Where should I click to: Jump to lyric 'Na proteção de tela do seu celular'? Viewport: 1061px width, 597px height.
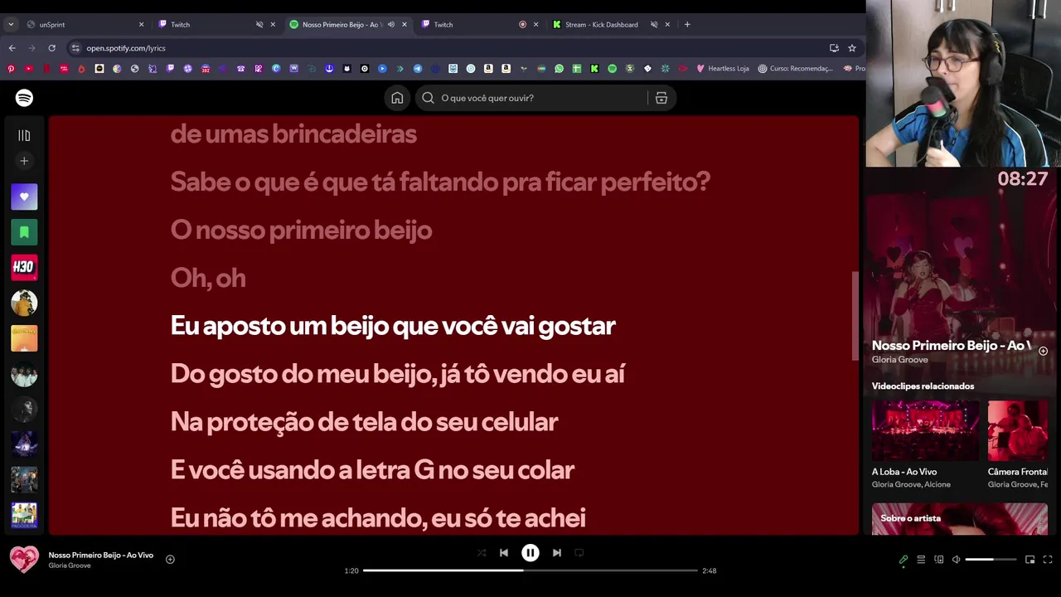tap(364, 422)
